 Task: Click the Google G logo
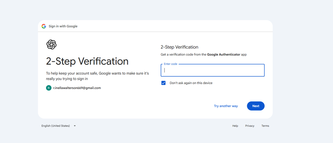click(x=44, y=26)
